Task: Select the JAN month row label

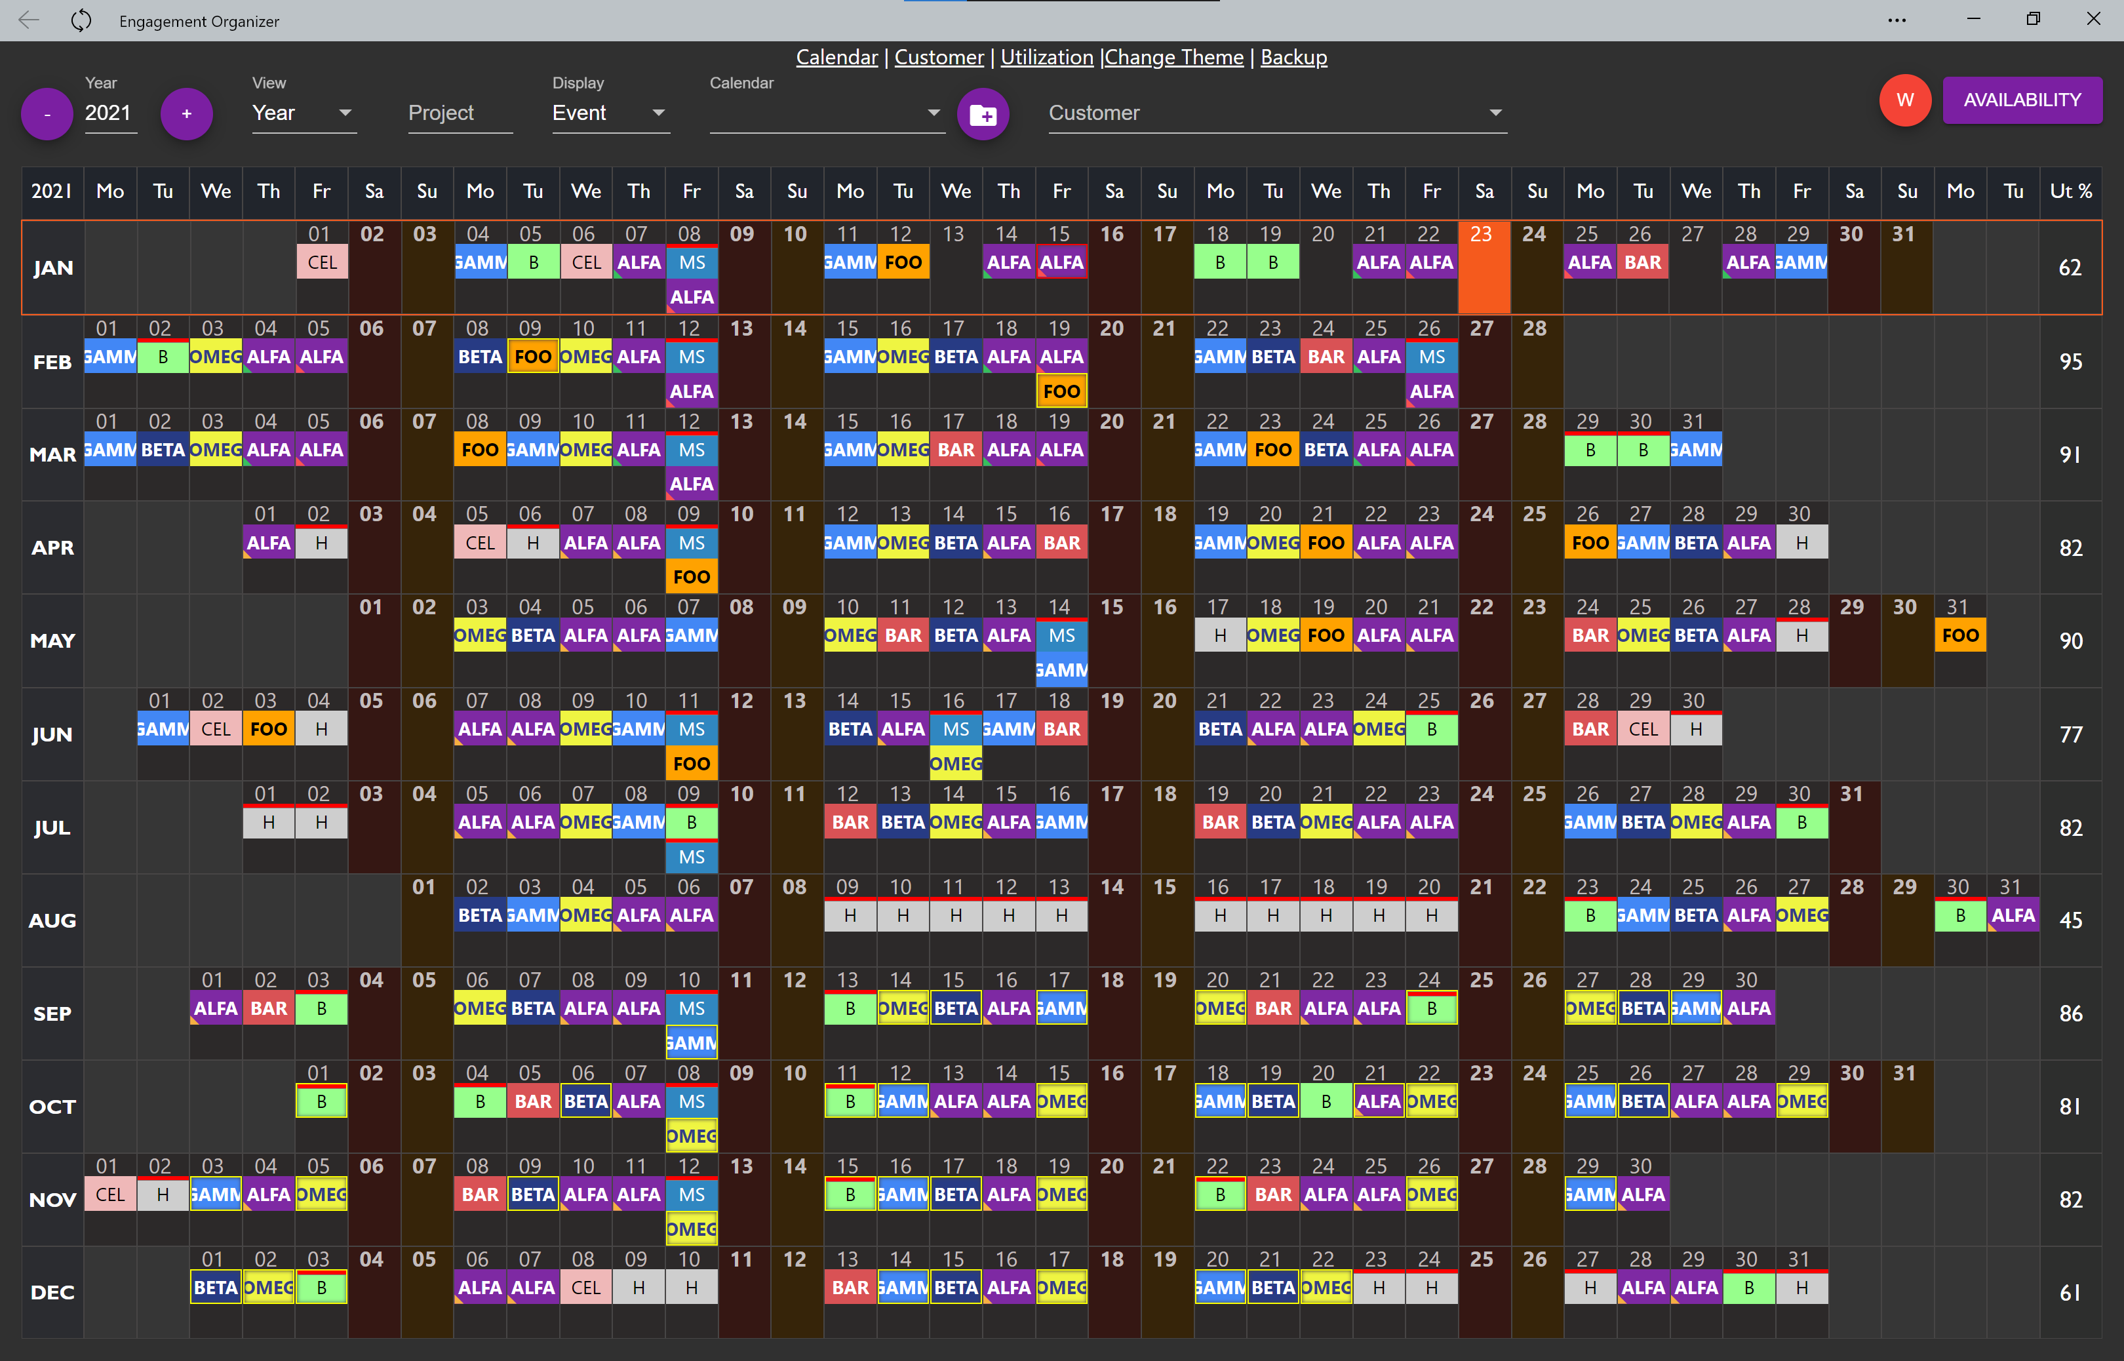Action: point(52,269)
